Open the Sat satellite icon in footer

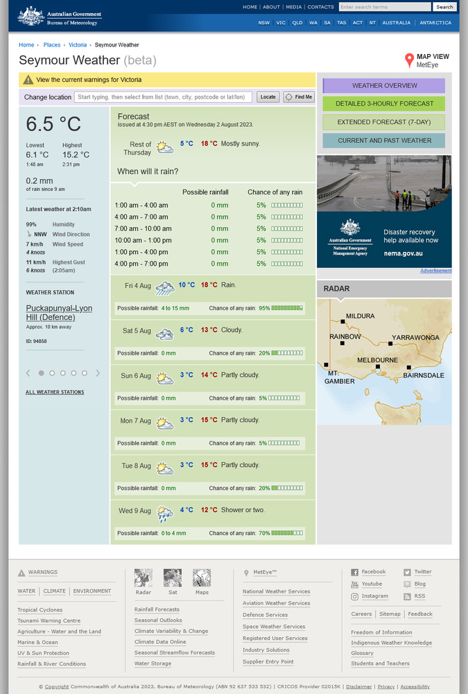173,577
